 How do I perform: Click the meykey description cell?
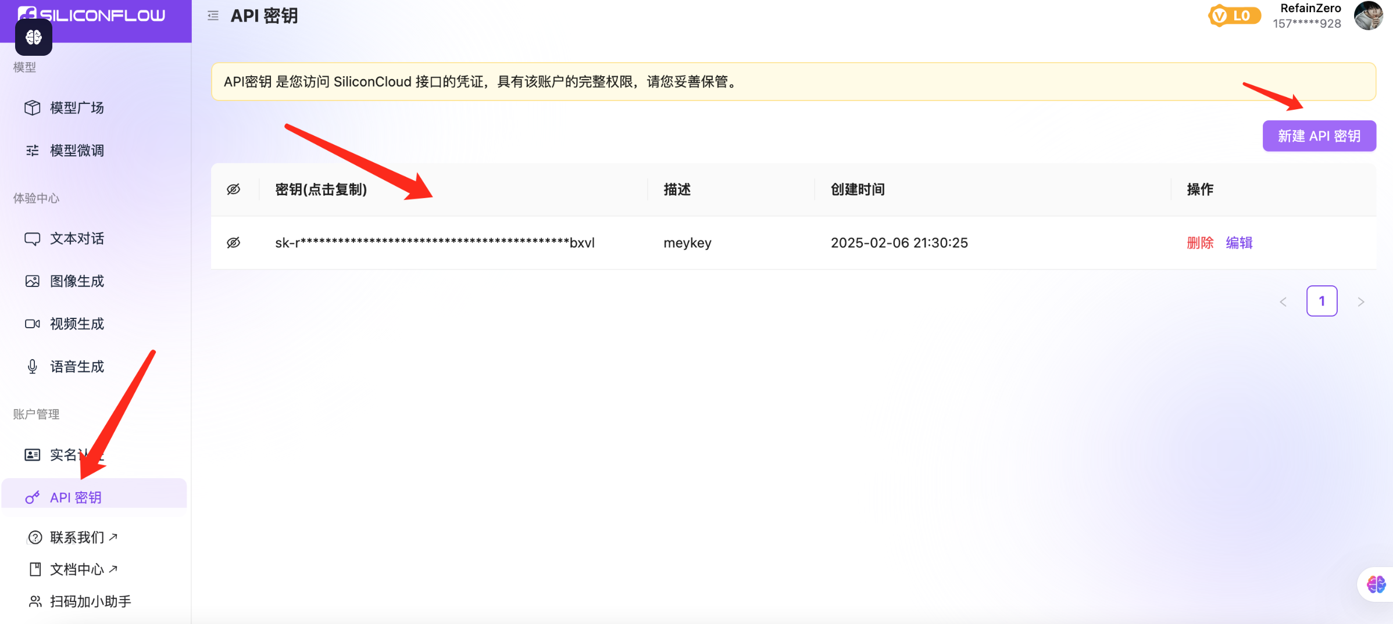coord(688,243)
